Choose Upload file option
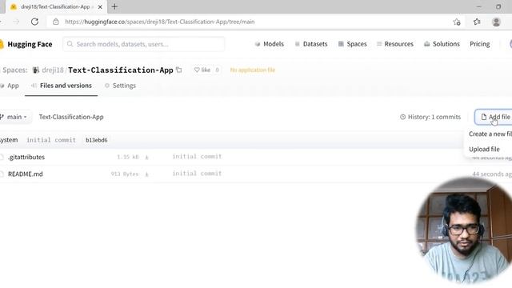512x288 pixels. (x=484, y=150)
